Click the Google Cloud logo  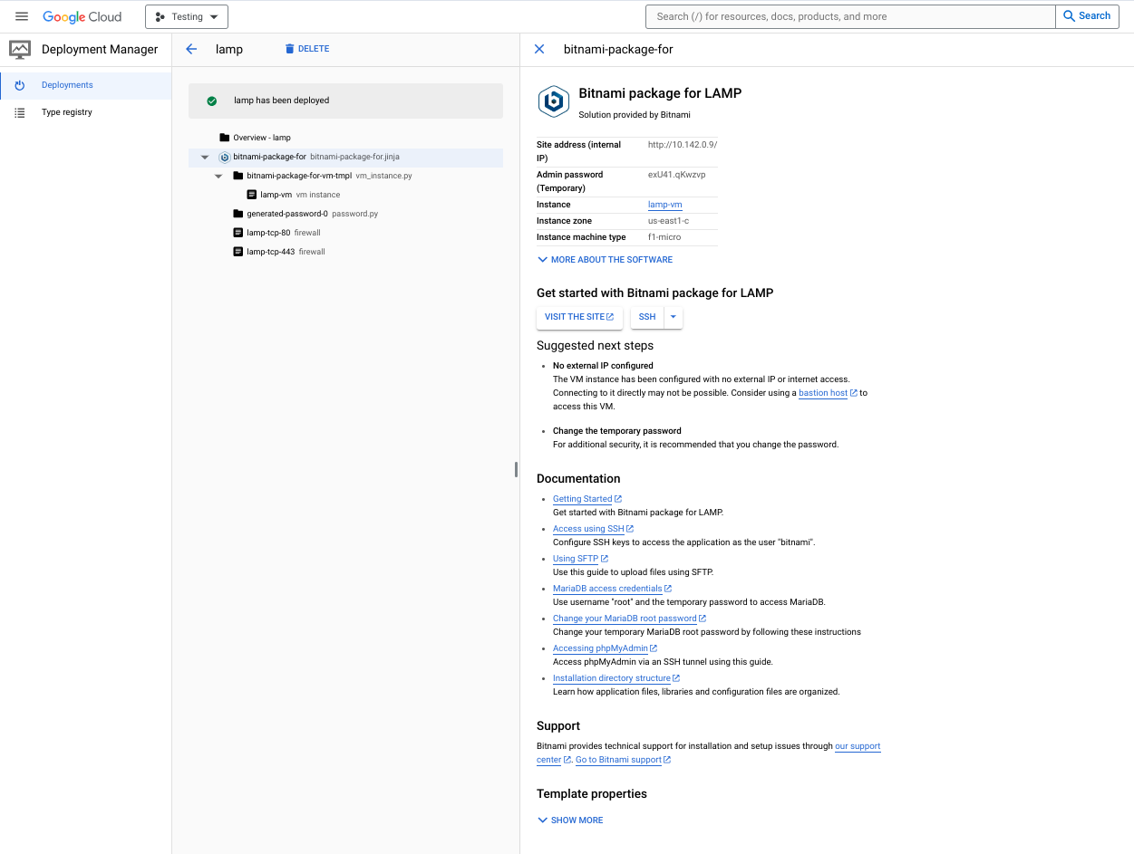click(82, 16)
